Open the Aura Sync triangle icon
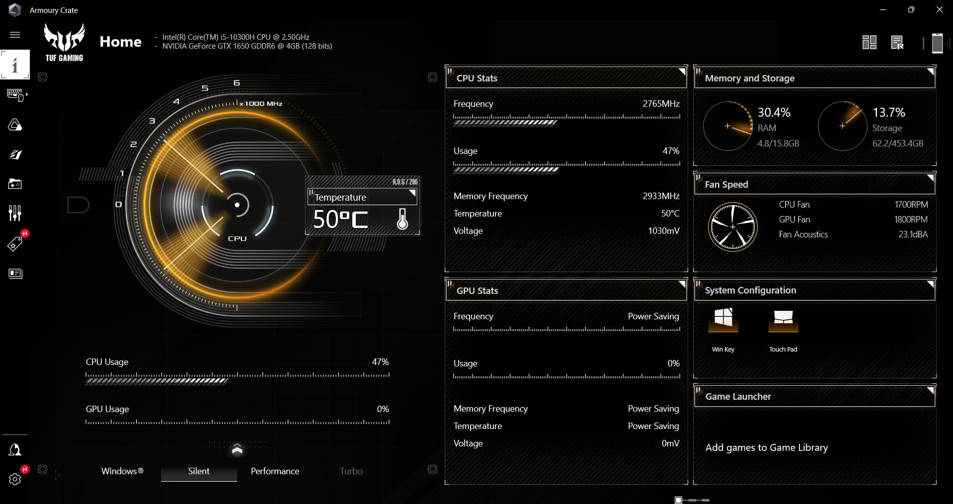 pyautogui.click(x=15, y=125)
